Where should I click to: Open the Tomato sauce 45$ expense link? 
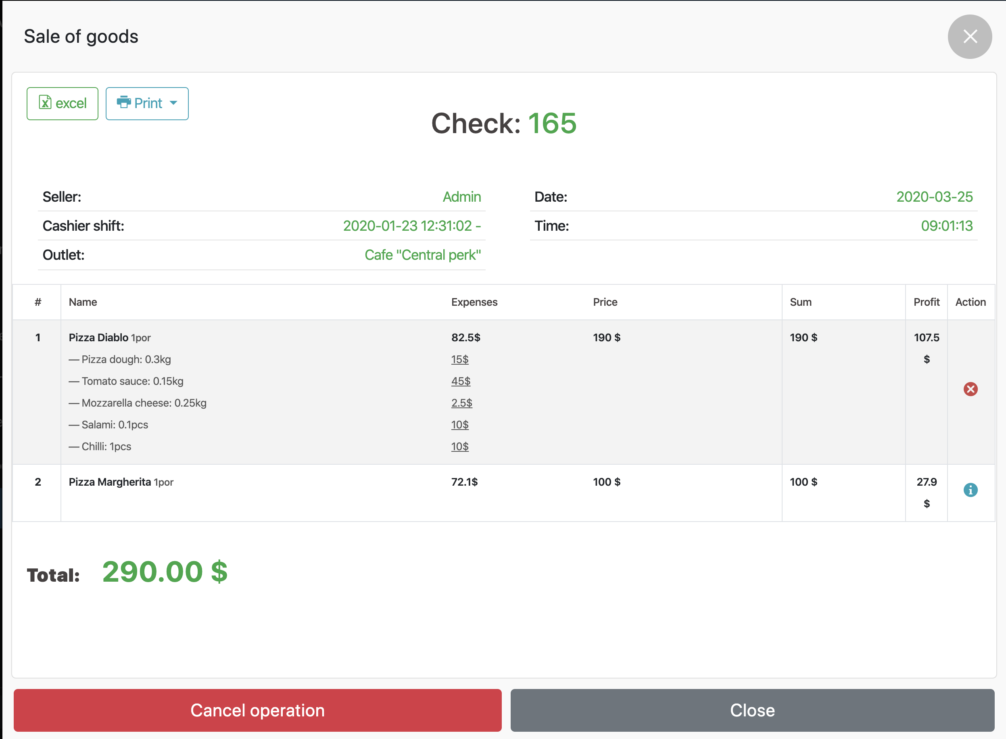tap(460, 381)
